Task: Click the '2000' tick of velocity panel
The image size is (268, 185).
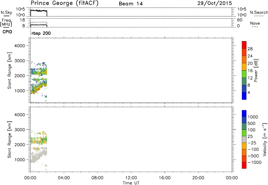Action: [x=20, y=145]
